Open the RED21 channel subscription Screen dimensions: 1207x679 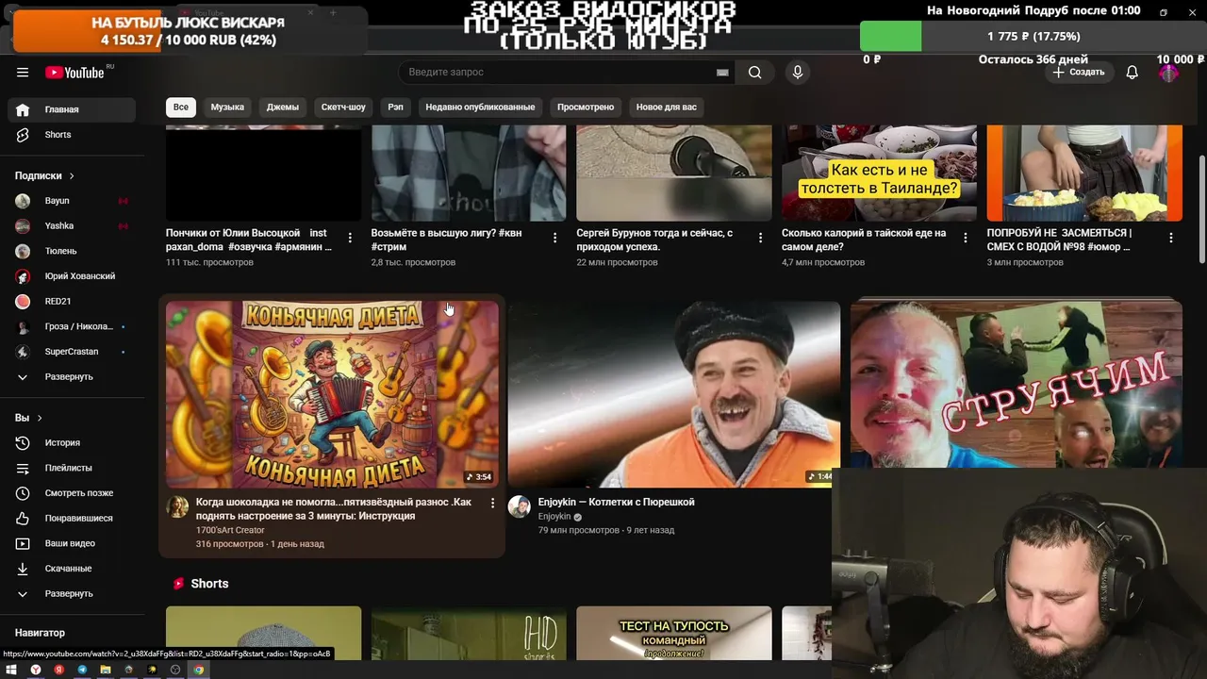[x=72, y=302]
